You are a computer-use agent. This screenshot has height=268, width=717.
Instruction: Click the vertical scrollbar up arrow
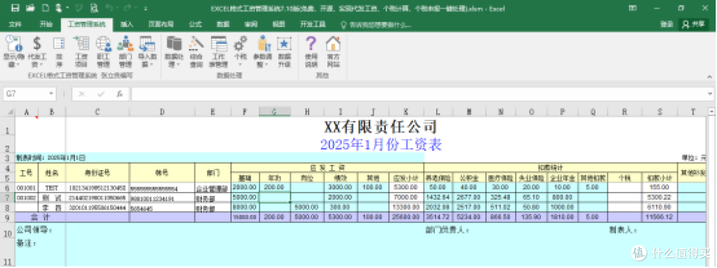711,111
